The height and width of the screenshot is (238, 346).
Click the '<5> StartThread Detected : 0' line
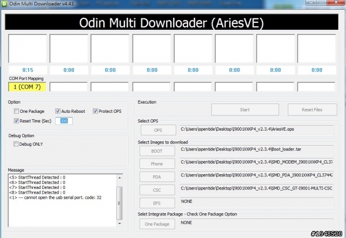click(37, 178)
